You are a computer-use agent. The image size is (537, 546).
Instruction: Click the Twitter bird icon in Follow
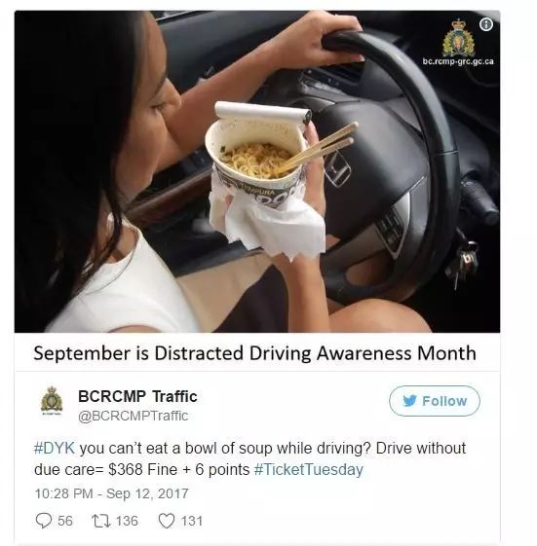(x=410, y=401)
